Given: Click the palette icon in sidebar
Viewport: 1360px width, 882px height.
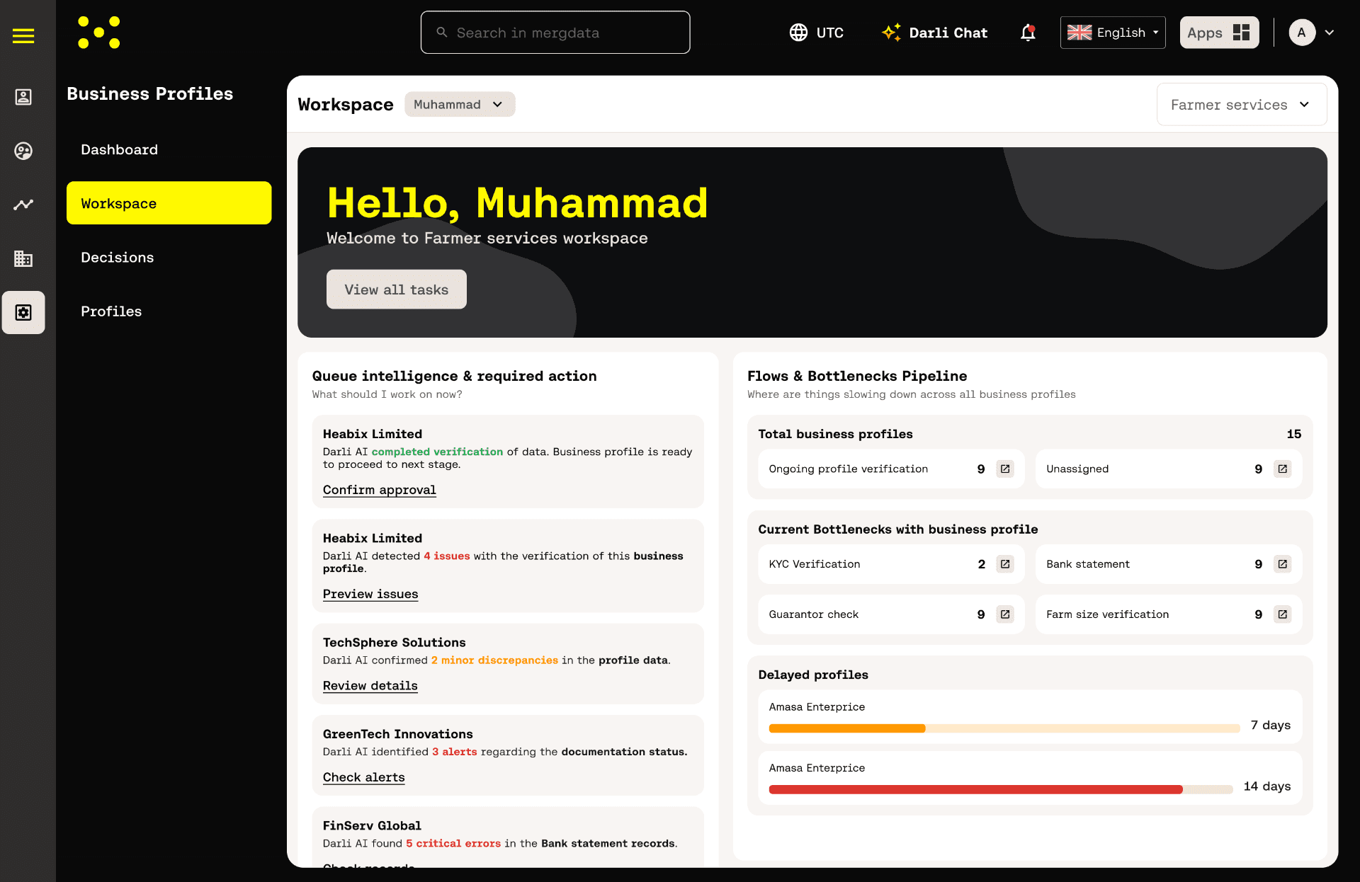Looking at the screenshot, I should [23, 151].
